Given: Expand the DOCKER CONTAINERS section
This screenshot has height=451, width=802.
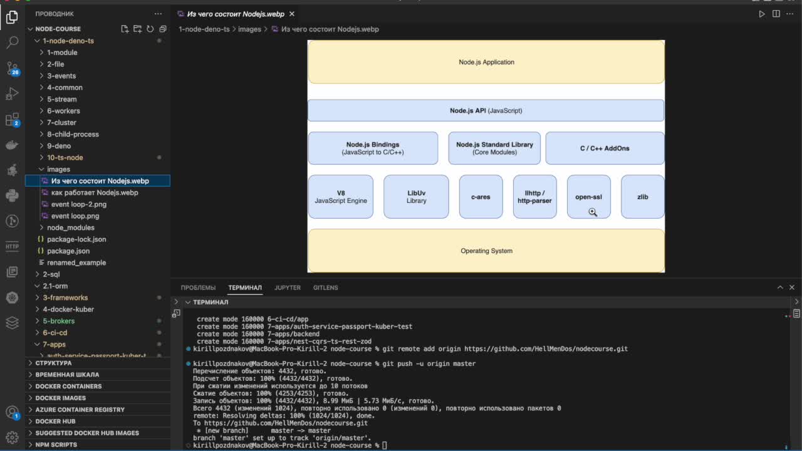Looking at the screenshot, I should tap(98, 386).
